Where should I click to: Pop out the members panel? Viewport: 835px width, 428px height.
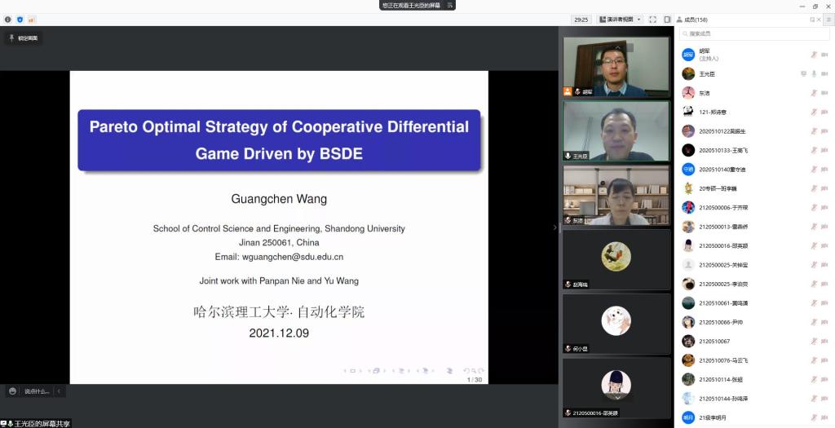tap(812, 20)
